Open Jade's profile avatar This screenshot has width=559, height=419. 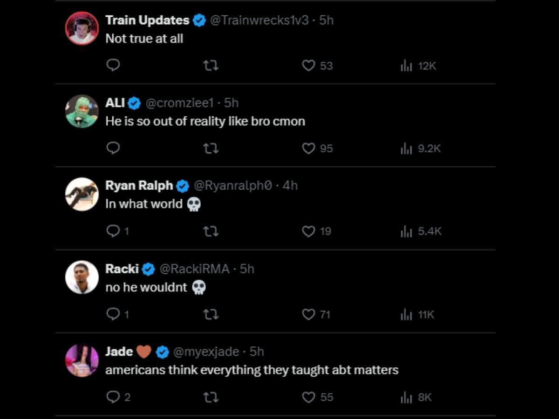click(x=82, y=360)
